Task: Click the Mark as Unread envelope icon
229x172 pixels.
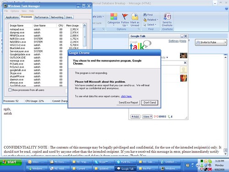Action: coord(135,17)
